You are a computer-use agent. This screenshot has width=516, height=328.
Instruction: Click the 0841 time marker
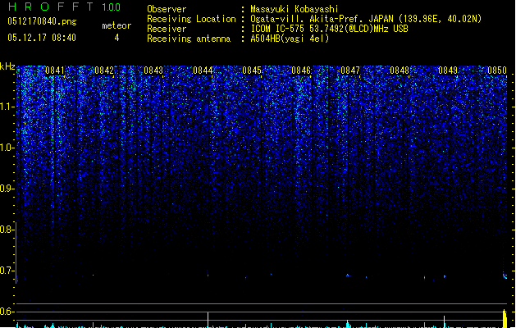(55, 71)
